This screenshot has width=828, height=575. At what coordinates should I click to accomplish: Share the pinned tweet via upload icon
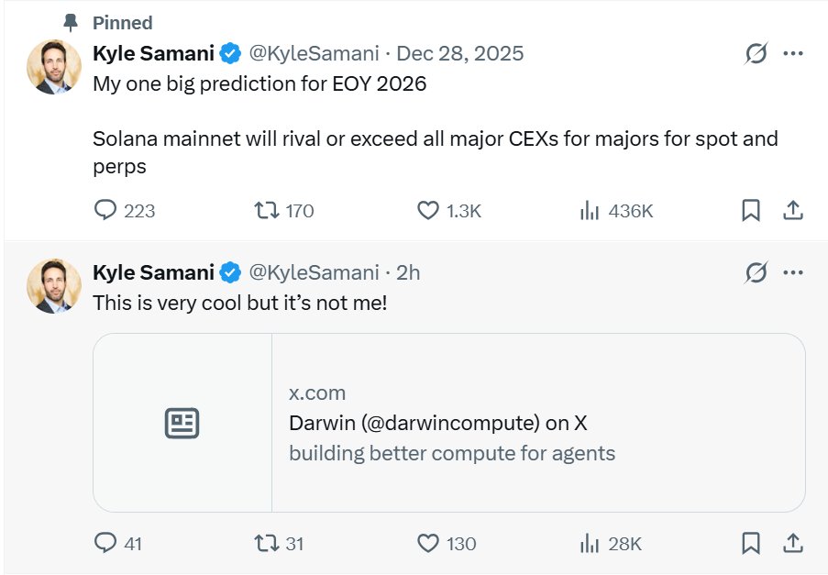tap(792, 210)
